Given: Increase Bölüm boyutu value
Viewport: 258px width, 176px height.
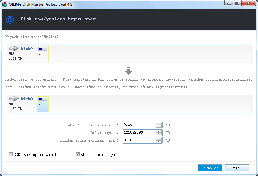Looking at the screenshot, I should tap(159, 131).
